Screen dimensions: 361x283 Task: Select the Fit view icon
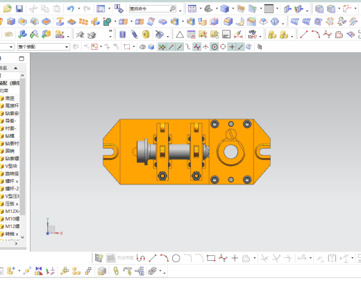(192, 9)
